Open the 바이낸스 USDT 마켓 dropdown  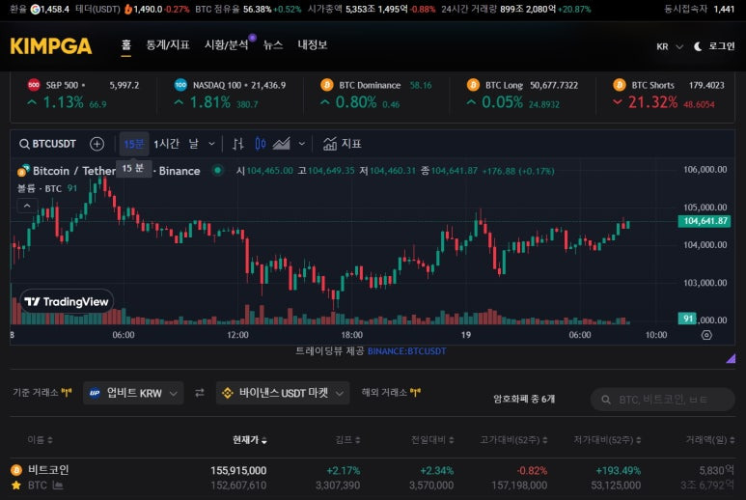click(283, 393)
